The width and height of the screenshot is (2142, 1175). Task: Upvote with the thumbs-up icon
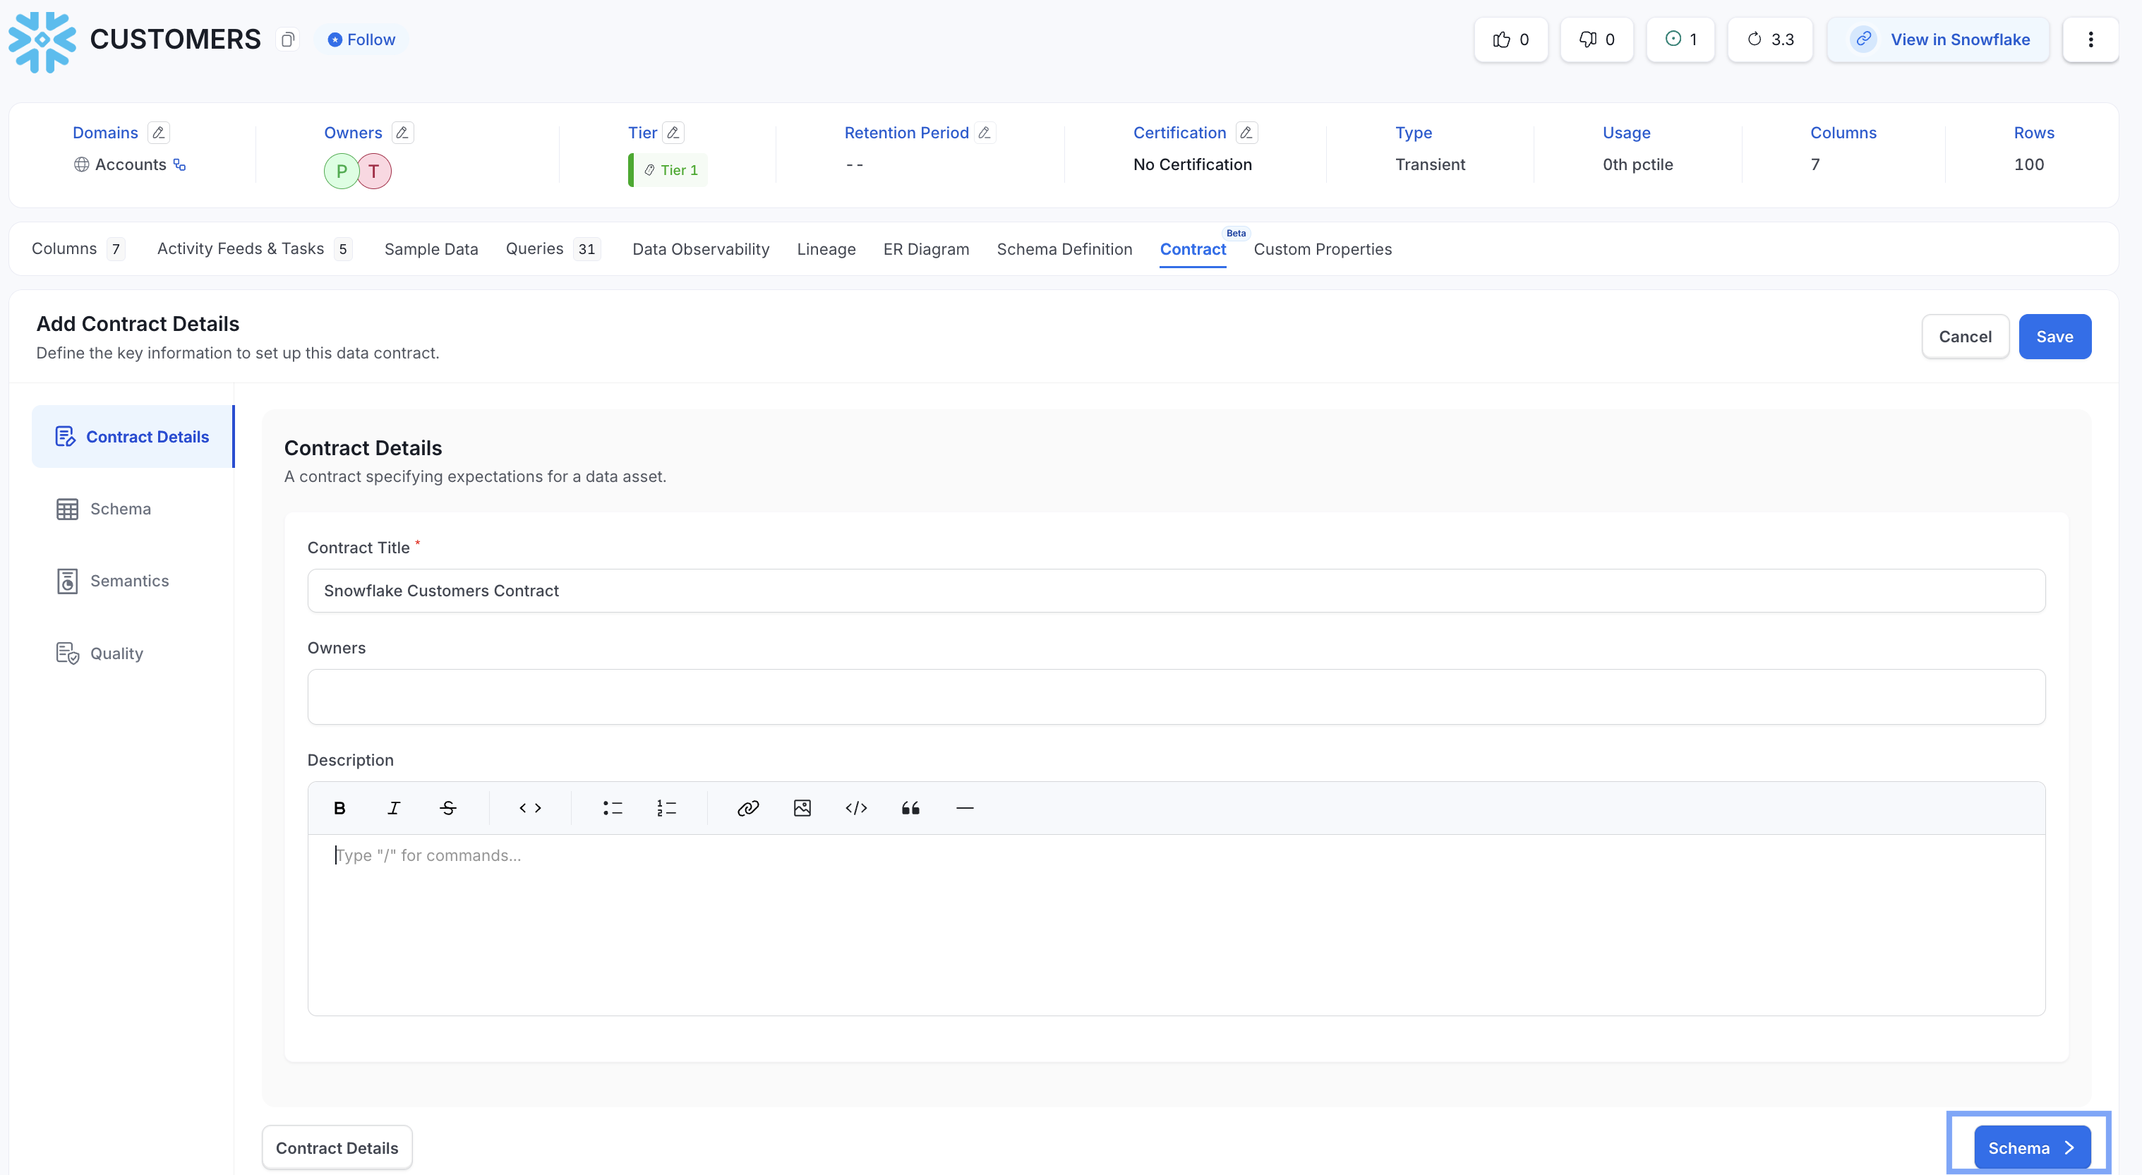pos(1511,39)
